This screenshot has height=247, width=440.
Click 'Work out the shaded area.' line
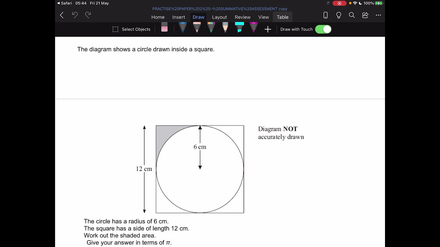[x=120, y=236]
